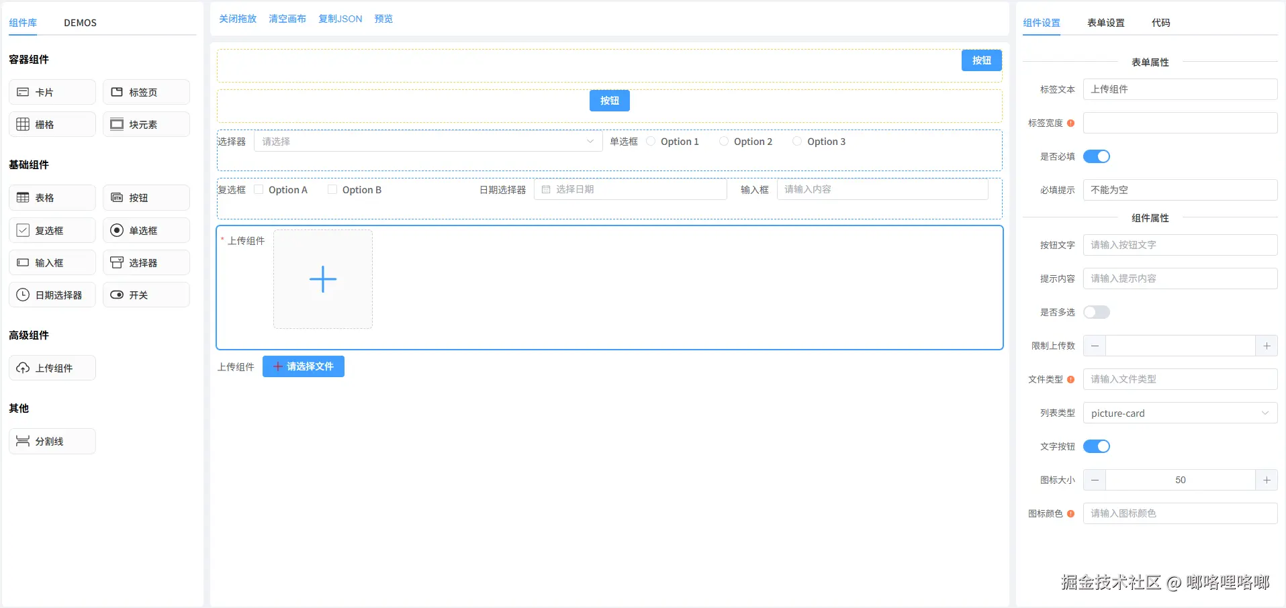Click the 复选框 checkbox component icon
The width and height of the screenshot is (1286, 608).
23,230
